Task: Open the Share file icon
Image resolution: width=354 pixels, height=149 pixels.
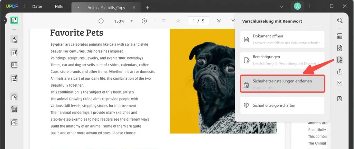Action: click(x=339, y=72)
